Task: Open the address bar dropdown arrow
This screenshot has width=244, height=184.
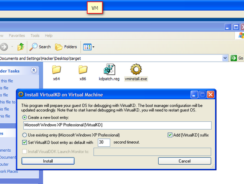Action: coord(225,58)
